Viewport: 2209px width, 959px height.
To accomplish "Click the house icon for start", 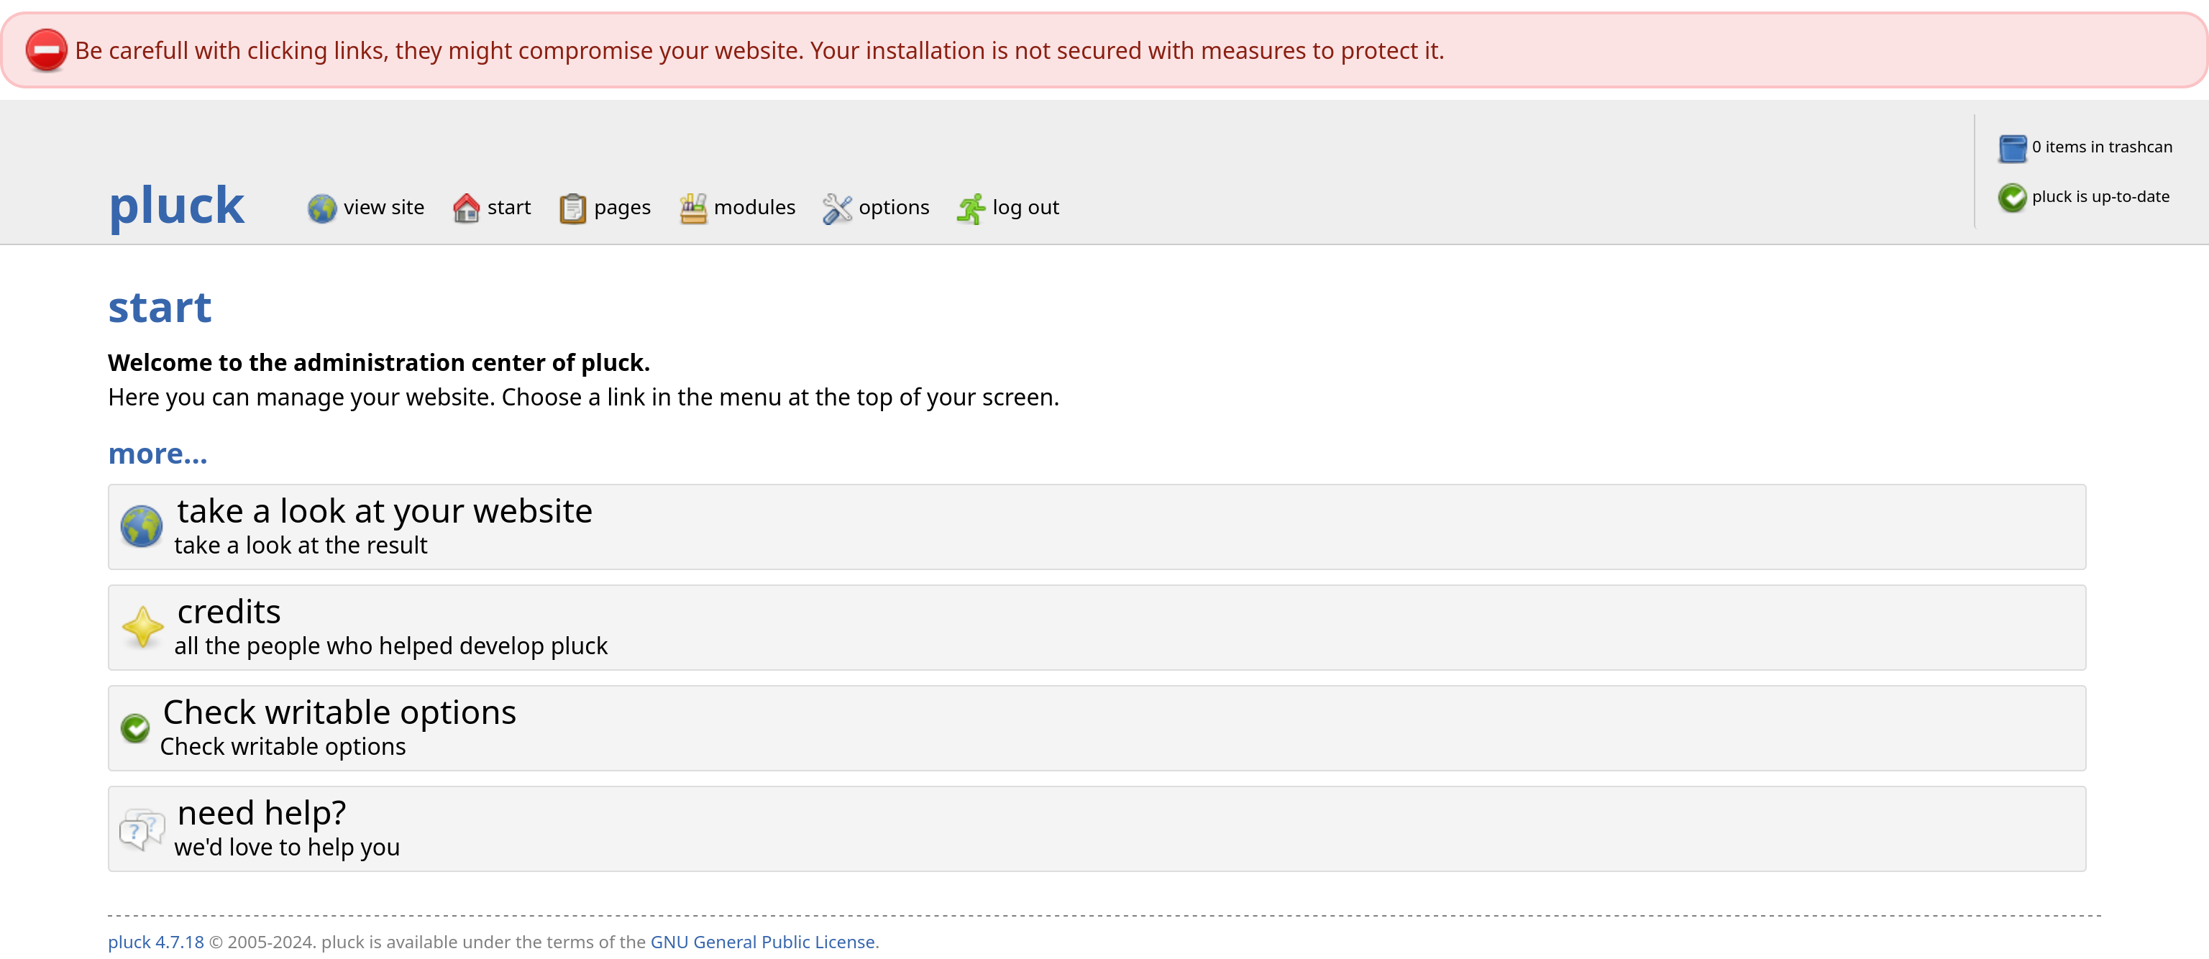I will point(466,208).
